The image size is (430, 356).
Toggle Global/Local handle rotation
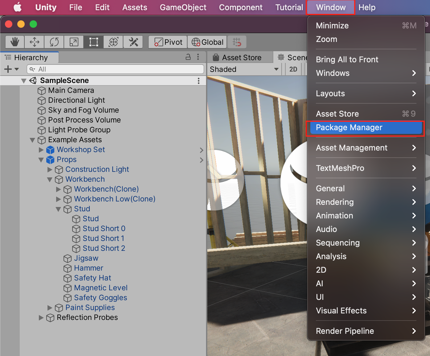click(x=207, y=42)
